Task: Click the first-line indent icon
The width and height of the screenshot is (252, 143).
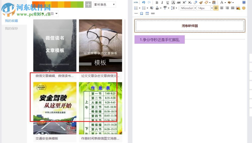Action: [x=151, y=8]
